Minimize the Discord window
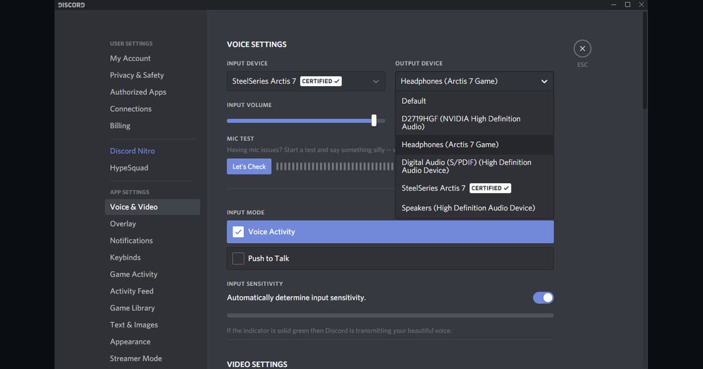 coord(613,5)
